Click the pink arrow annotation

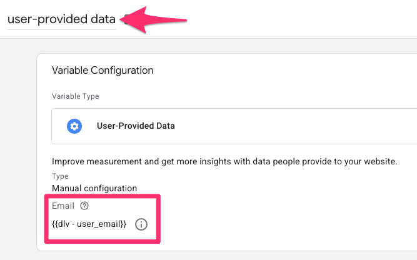[x=153, y=20]
